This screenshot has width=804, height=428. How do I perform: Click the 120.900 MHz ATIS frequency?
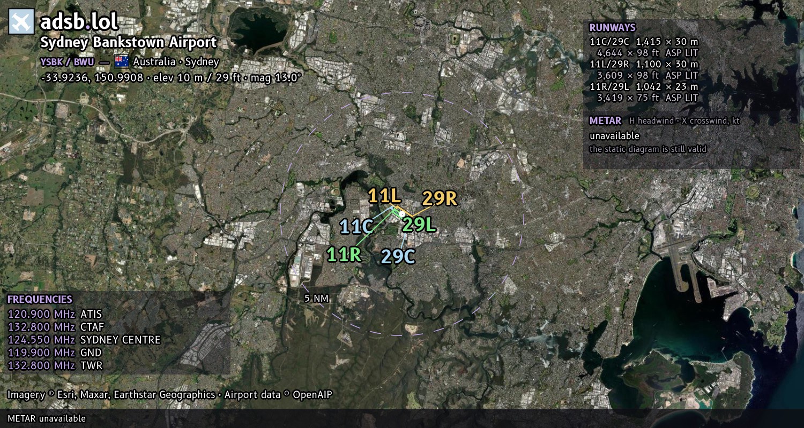click(55, 314)
